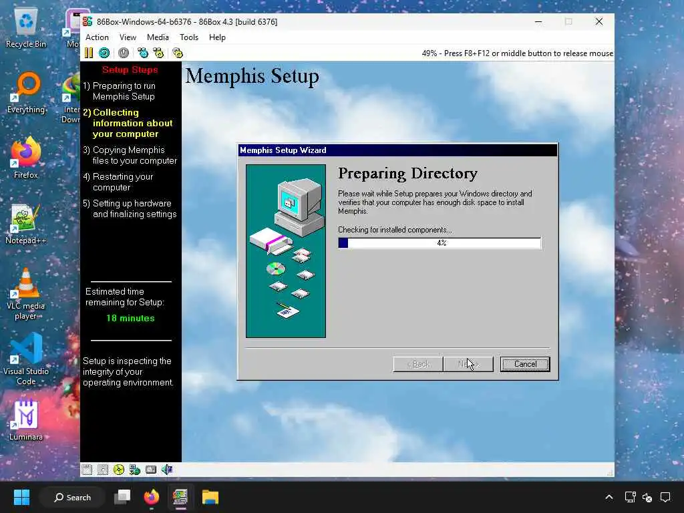Screen dimensions: 684x513
Task: Select the VLC media player desktop icon
Action: (x=26, y=294)
